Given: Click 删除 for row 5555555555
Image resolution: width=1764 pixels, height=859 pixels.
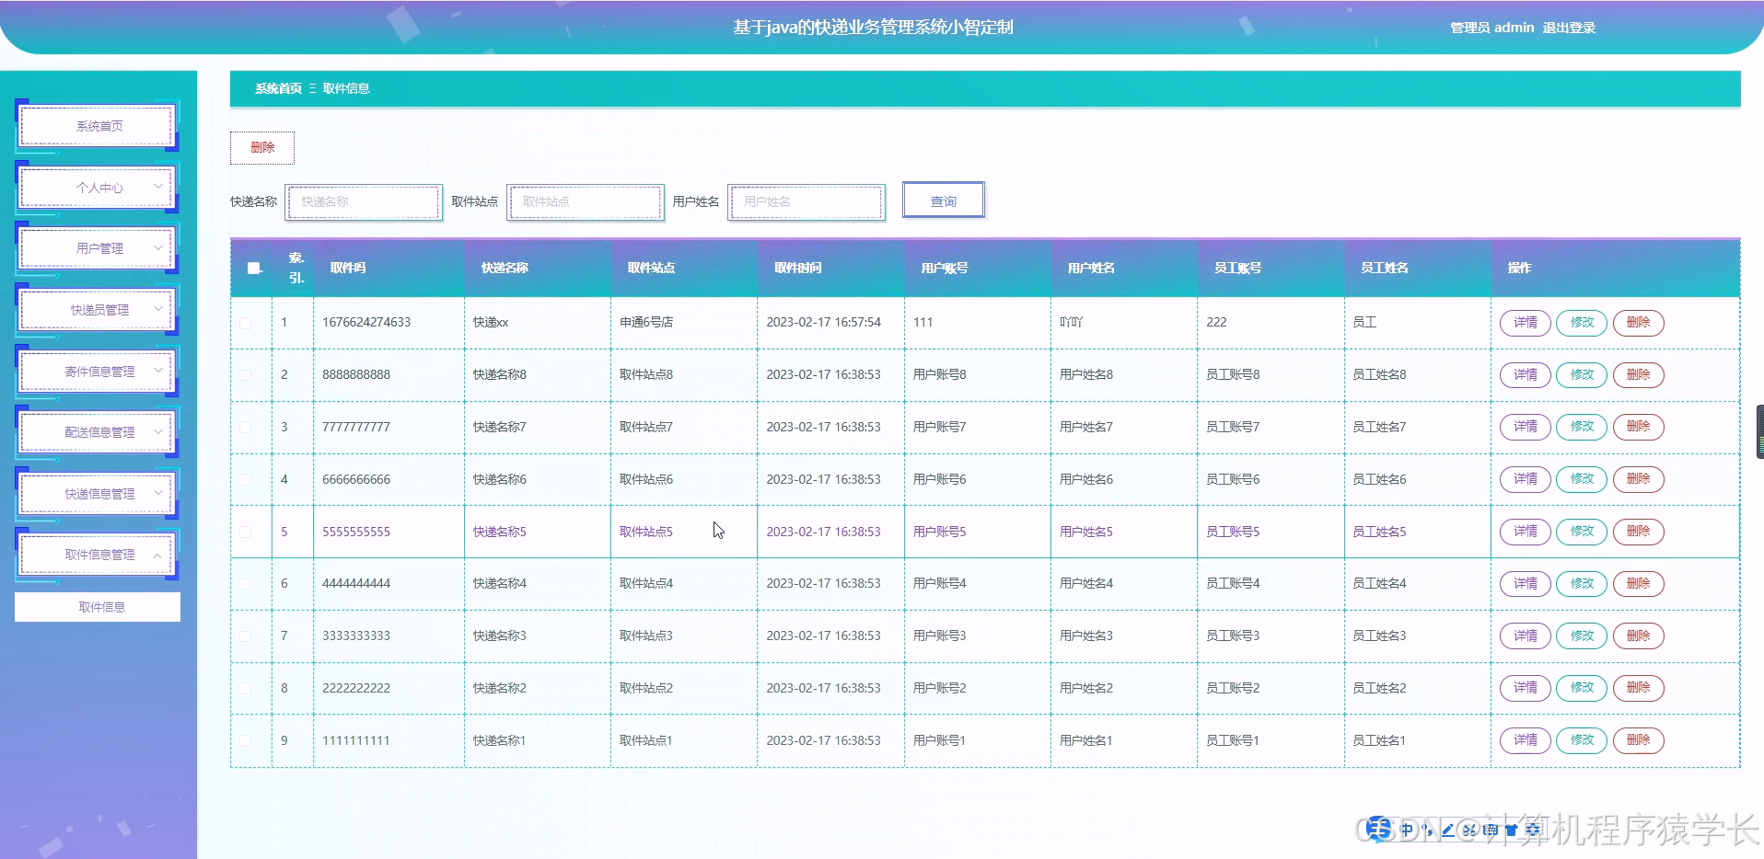Looking at the screenshot, I should 1638,532.
